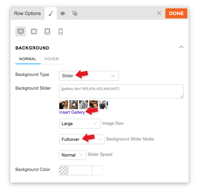Select the tablet portrait breakpoint icon

(x=47, y=31)
